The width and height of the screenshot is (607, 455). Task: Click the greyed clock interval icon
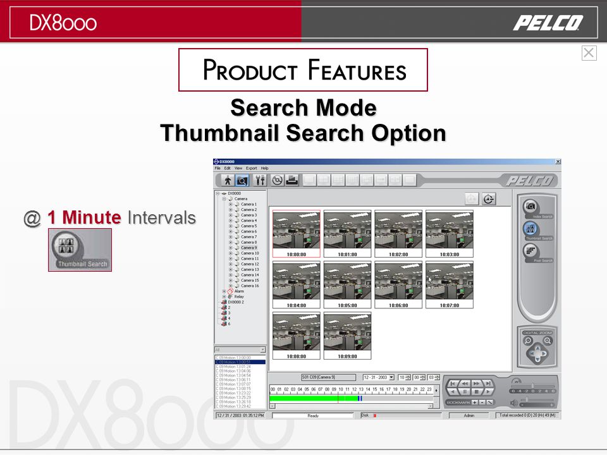[x=472, y=199]
